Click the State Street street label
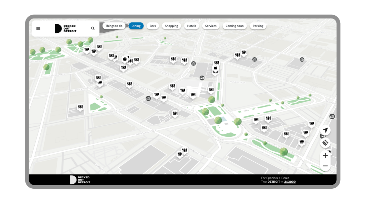This screenshot has height=204, width=366. click(x=121, y=109)
